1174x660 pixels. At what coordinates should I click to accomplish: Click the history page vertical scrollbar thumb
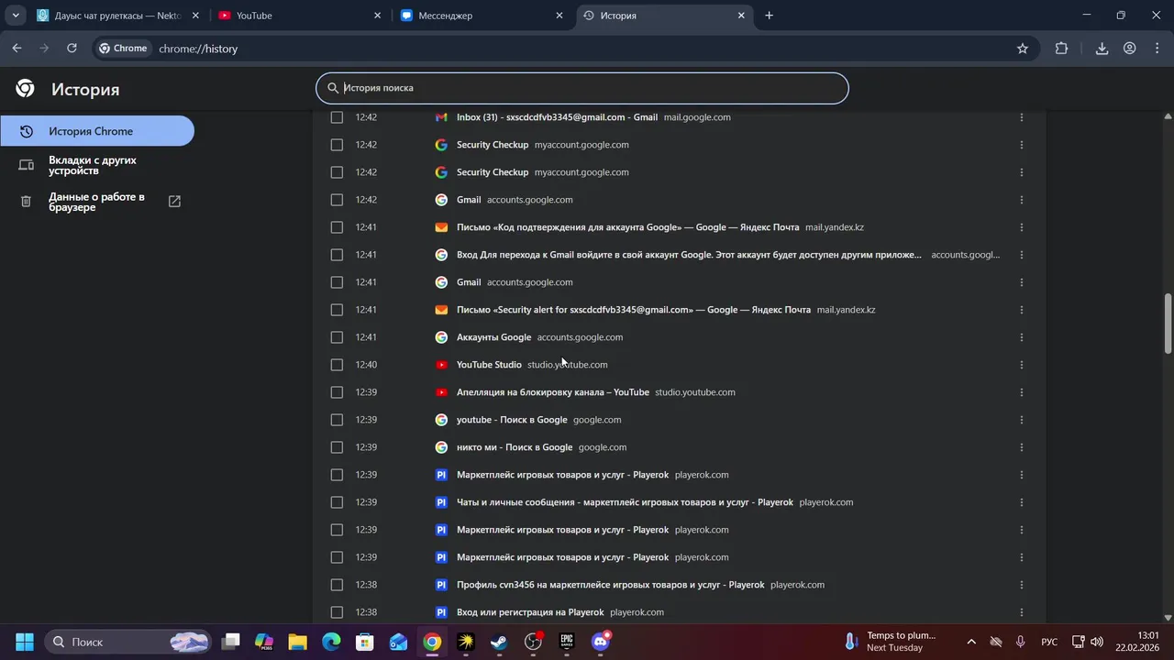(x=1168, y=324)
